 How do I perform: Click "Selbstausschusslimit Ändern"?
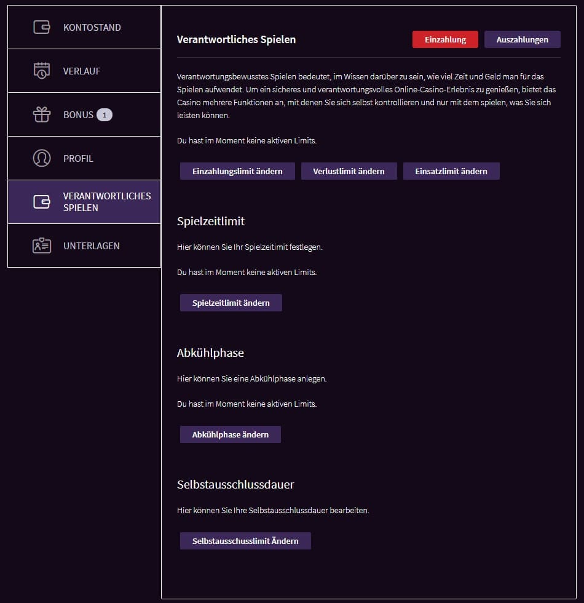click(245, 541)
